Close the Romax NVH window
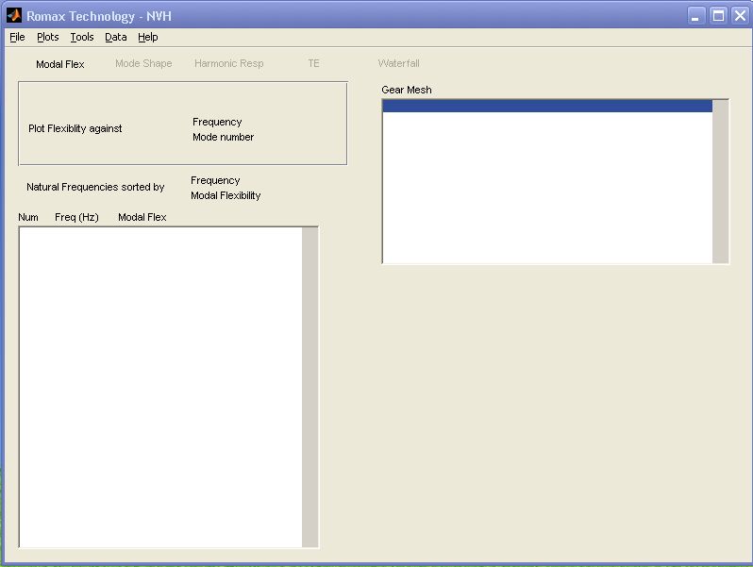753x567 pixels. [x=741, y=16]
